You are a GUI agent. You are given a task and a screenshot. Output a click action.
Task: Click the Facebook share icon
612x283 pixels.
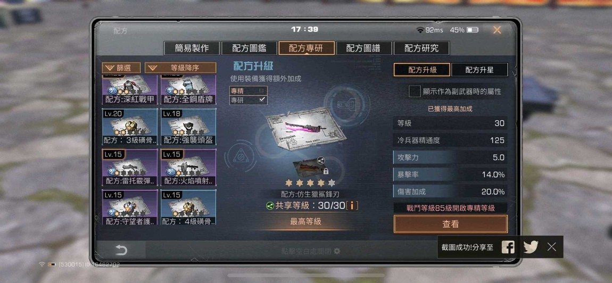click(508, 247)
